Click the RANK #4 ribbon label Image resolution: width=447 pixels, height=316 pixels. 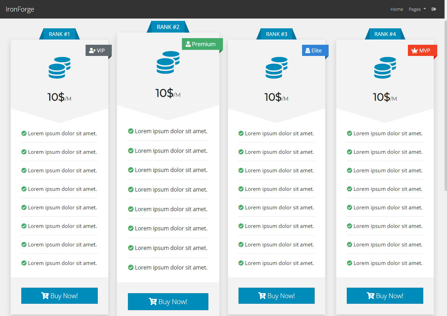[x=385, y=34]
